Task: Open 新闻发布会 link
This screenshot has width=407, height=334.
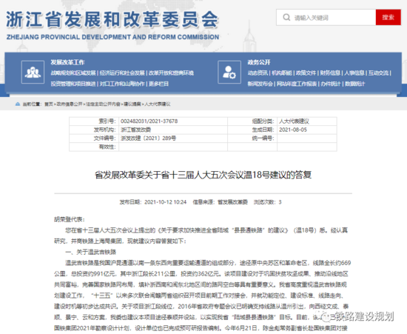Action: click(x=260, y=84)
